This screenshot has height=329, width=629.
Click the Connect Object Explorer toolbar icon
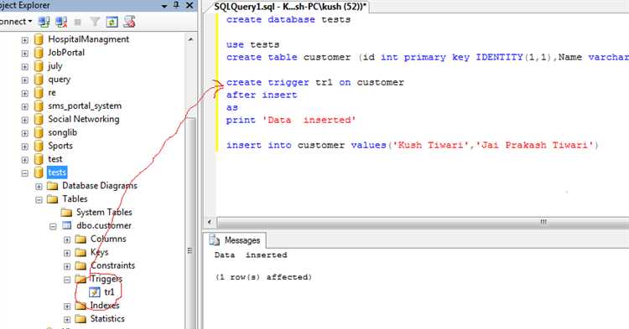pos(44,22)
